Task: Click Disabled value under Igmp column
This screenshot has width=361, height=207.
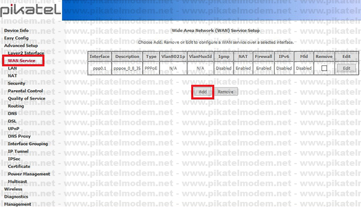Action: coord(223,68)
